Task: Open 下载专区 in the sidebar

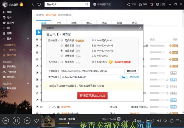Action: (x=9, y=50)
